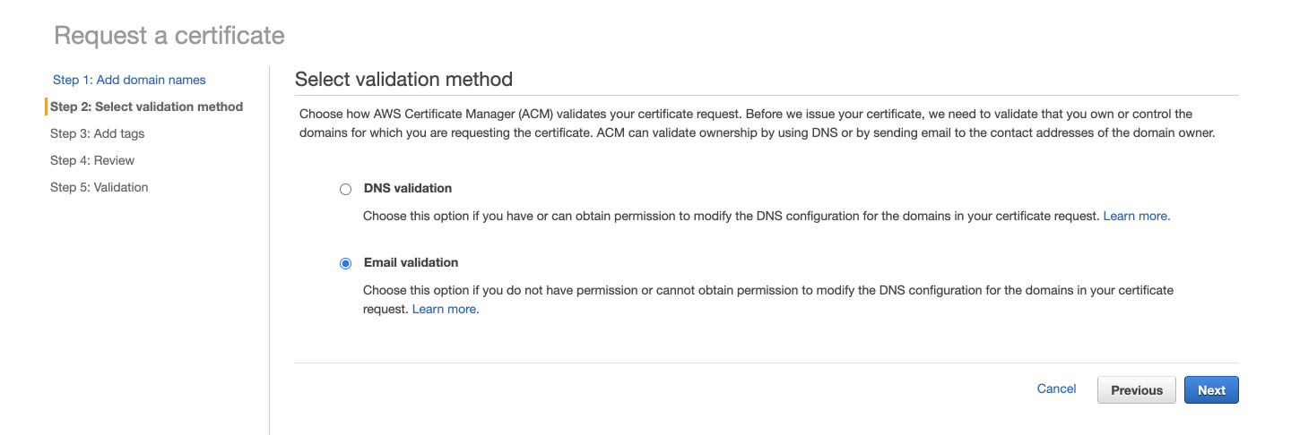1291x435 pixels.
Task: Select the Email validation radio button
Action: coord(345,263)
